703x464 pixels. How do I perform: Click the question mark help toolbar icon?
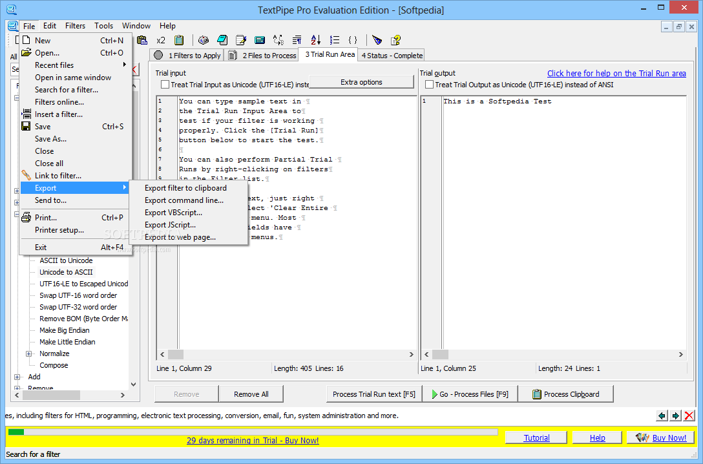[395, 40]
